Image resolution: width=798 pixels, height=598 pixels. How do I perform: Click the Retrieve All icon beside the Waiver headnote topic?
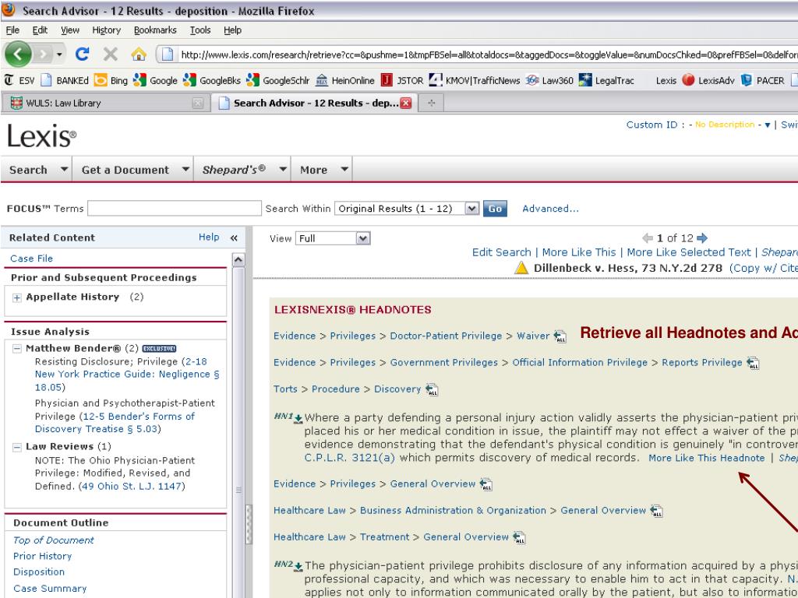558,338
